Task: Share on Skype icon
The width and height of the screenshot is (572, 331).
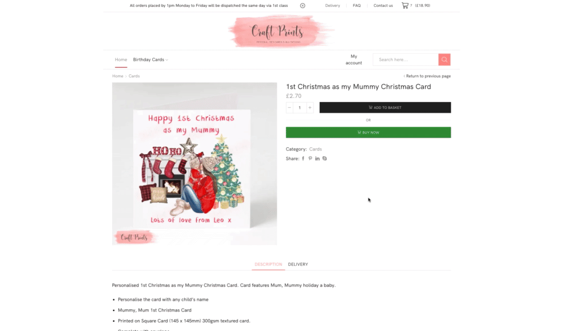Action: pyautogui.click(x=324, y=159)
